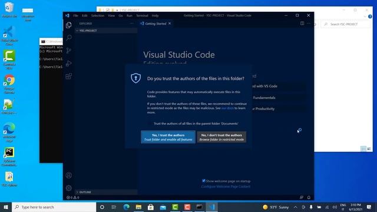Open the weather 93°F Sunny widget

tap(276, 207)
